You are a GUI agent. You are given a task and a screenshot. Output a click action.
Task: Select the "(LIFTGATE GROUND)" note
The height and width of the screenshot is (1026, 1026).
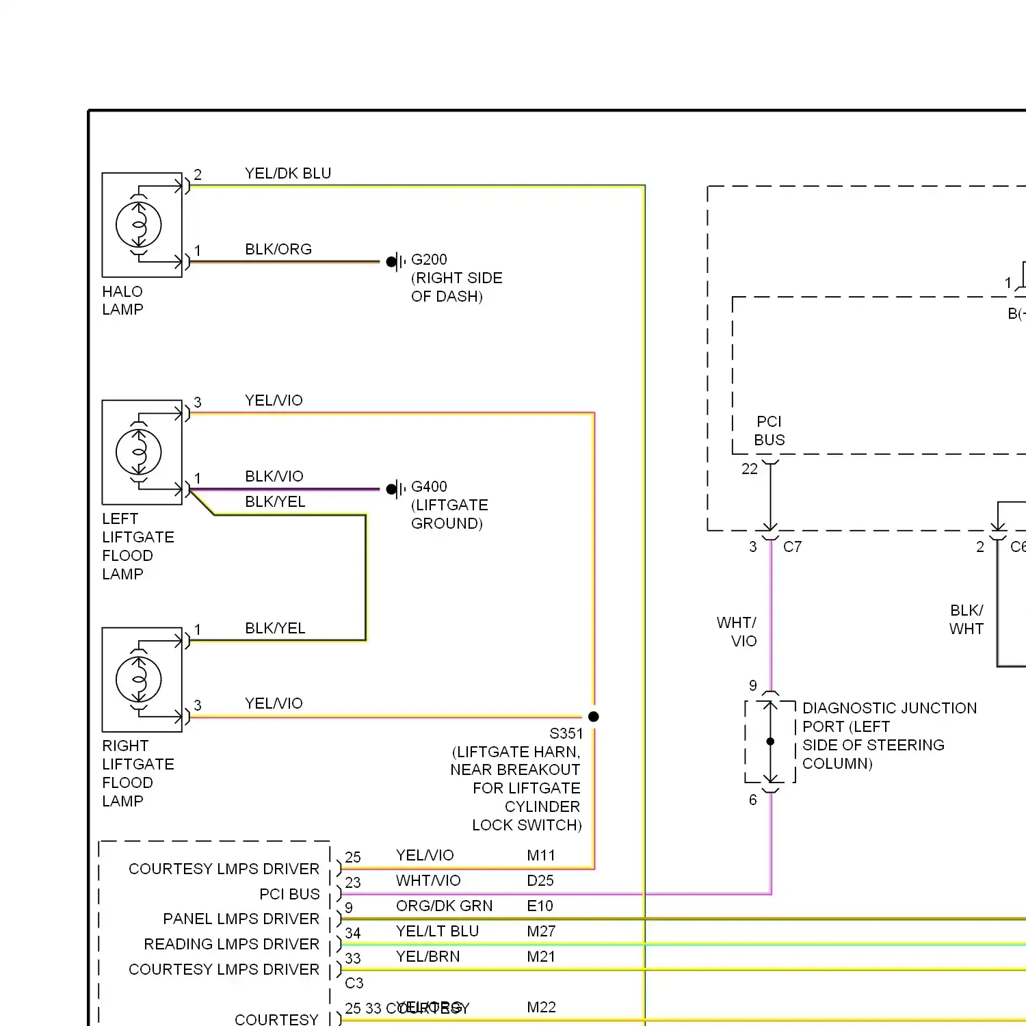tap(449, 514)
